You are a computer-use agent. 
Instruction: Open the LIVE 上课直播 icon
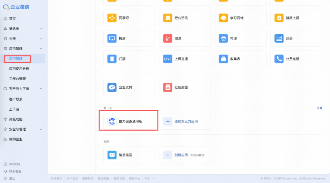coord(168,59)
